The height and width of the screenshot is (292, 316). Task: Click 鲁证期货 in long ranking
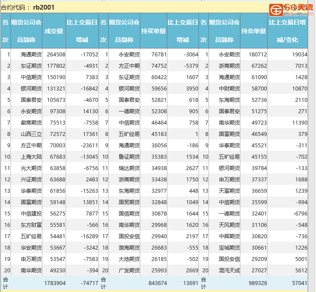[129, 157]
